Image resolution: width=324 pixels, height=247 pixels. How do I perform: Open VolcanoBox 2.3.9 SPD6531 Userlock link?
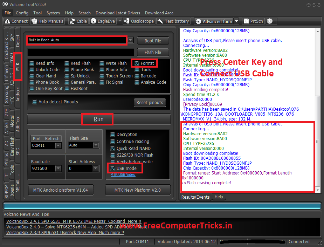point(65,233)
